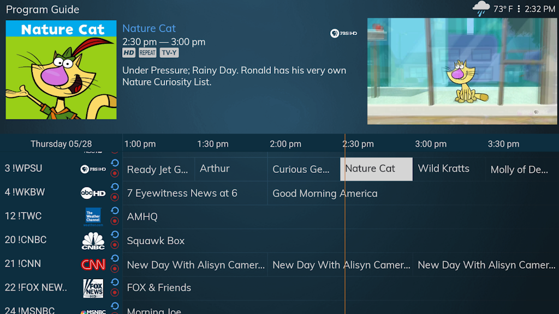559x314 pixels.
Task: Click the rainy weather icon
Action: coord(481,9)
